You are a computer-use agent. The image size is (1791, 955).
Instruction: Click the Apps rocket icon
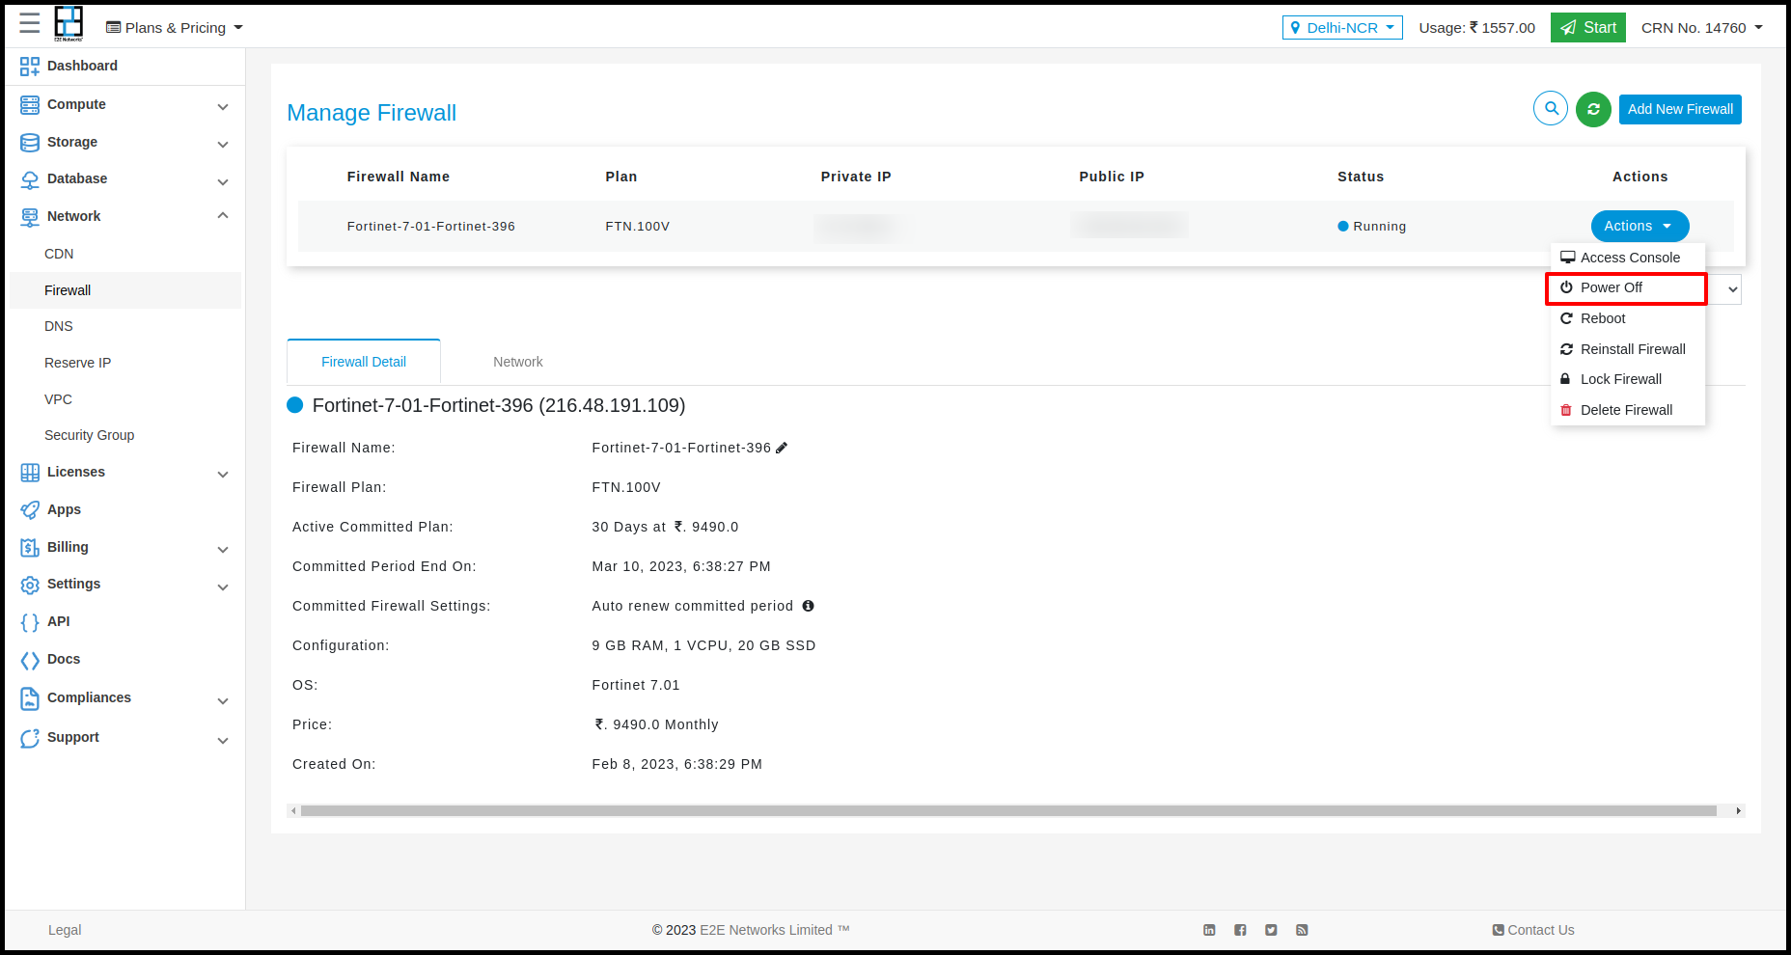[30, 509]
